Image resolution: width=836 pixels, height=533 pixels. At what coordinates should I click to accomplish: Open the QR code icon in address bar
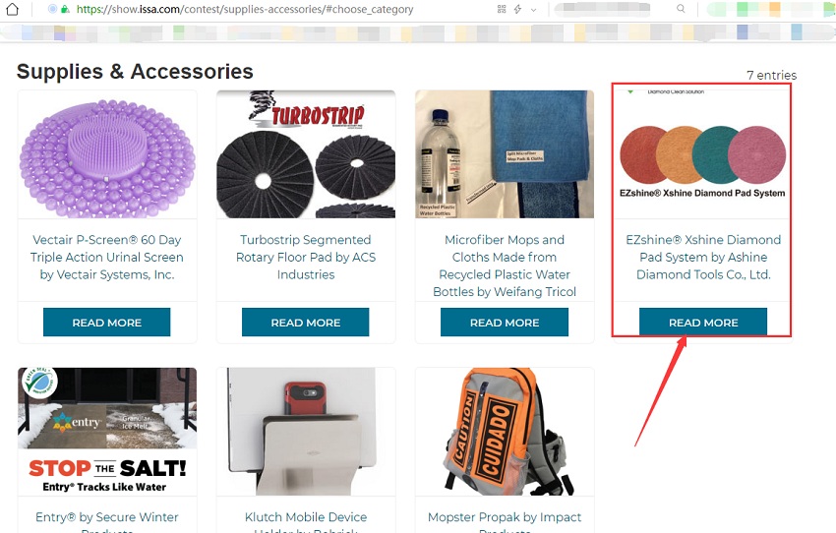click(502, 9)
